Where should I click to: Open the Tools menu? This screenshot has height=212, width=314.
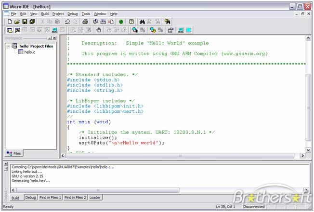click(86, 14)
